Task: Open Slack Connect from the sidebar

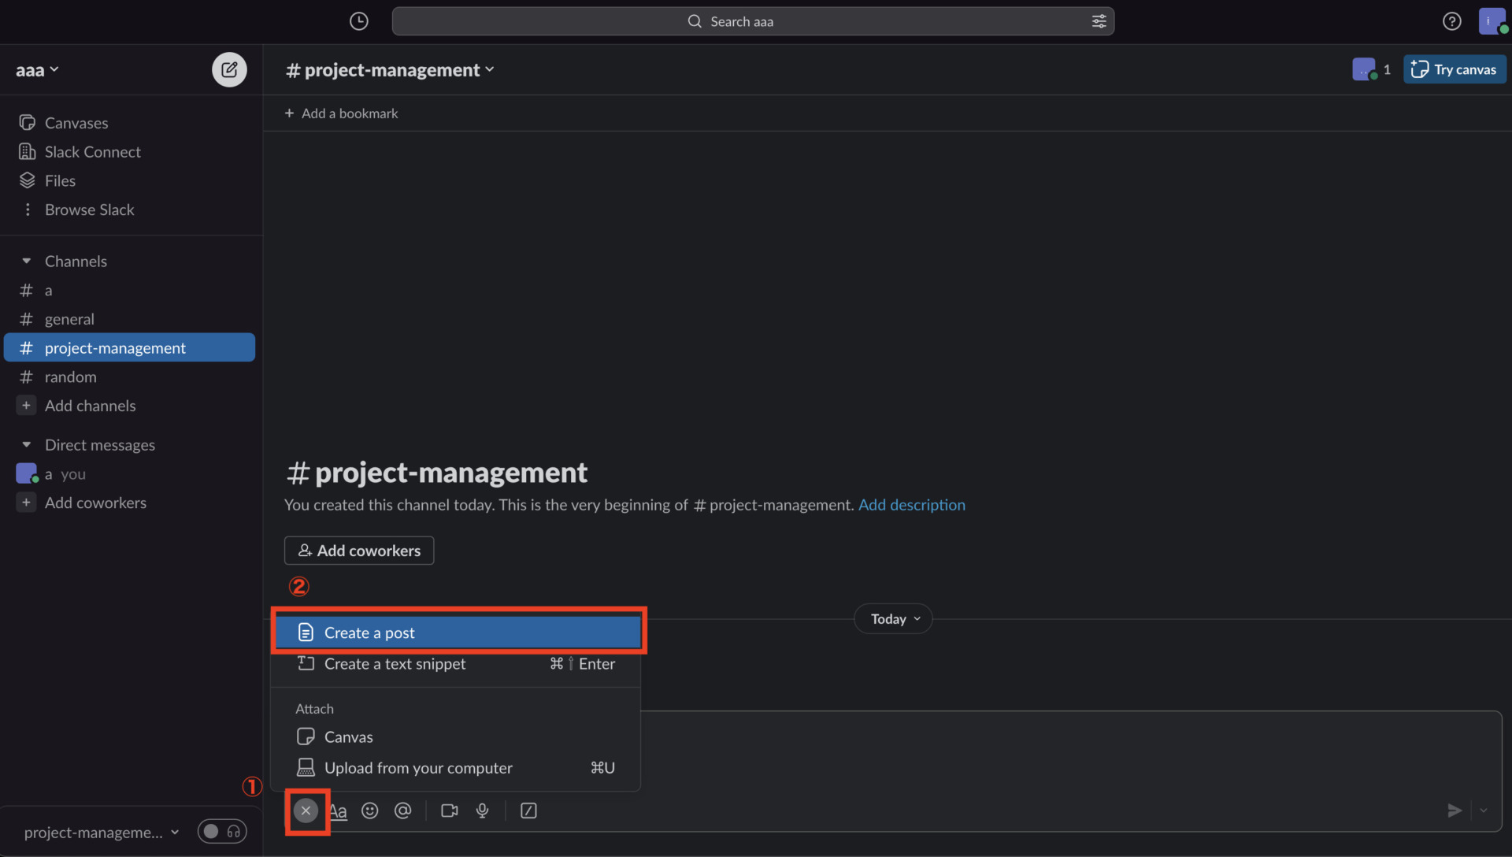Action: [x=93, y=151]
